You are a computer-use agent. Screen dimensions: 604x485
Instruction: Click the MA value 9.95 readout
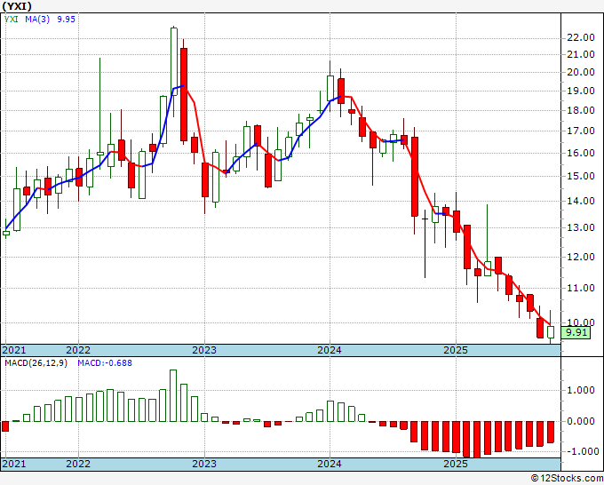click(67, 20)
